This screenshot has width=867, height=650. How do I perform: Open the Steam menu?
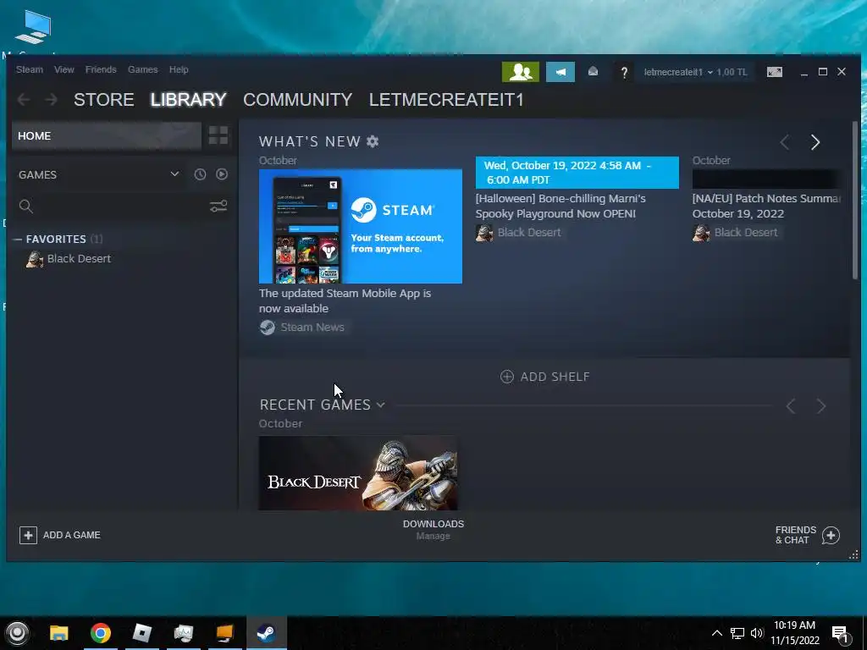coord(30,69)
